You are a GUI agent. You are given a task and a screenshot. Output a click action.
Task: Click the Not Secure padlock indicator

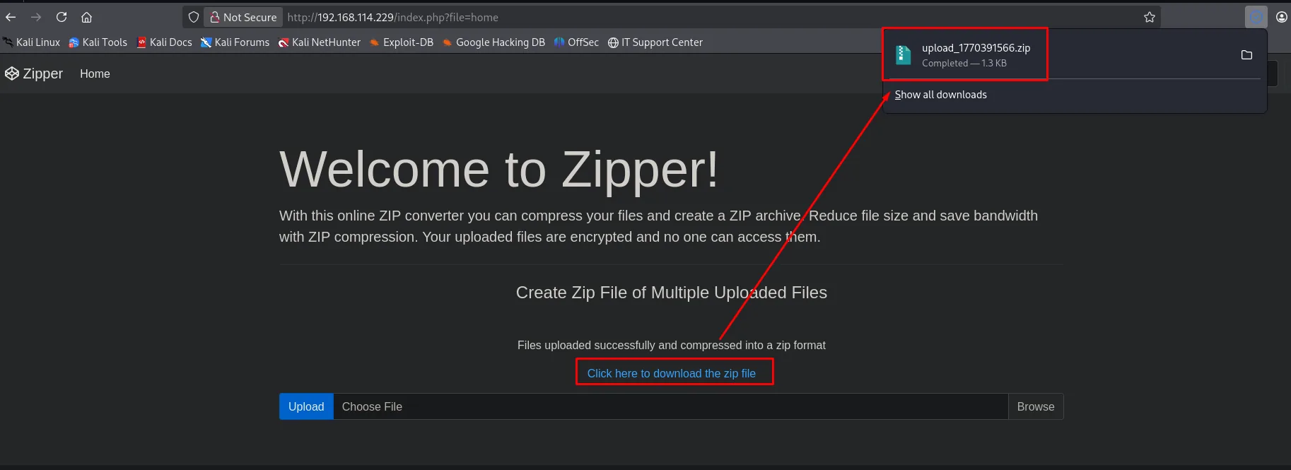coord(243,17)
